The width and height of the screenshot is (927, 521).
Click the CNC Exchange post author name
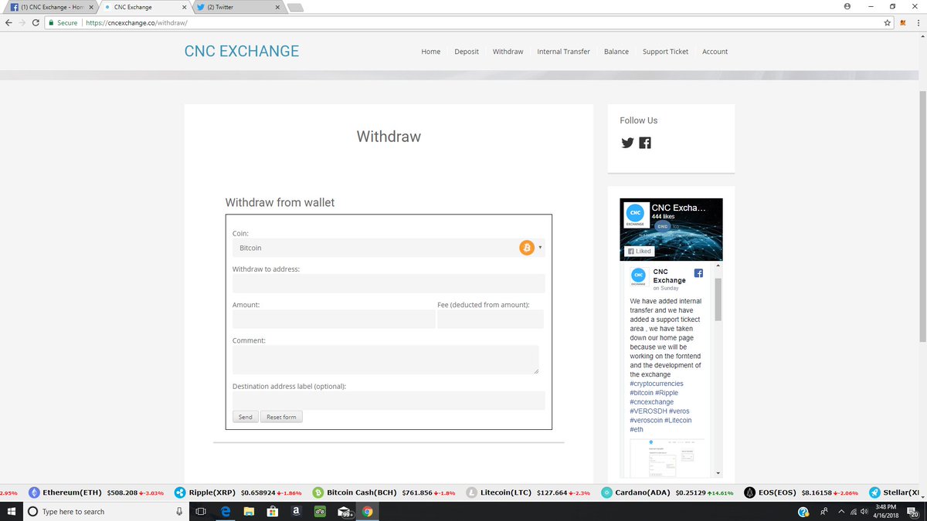pos(669,276)
